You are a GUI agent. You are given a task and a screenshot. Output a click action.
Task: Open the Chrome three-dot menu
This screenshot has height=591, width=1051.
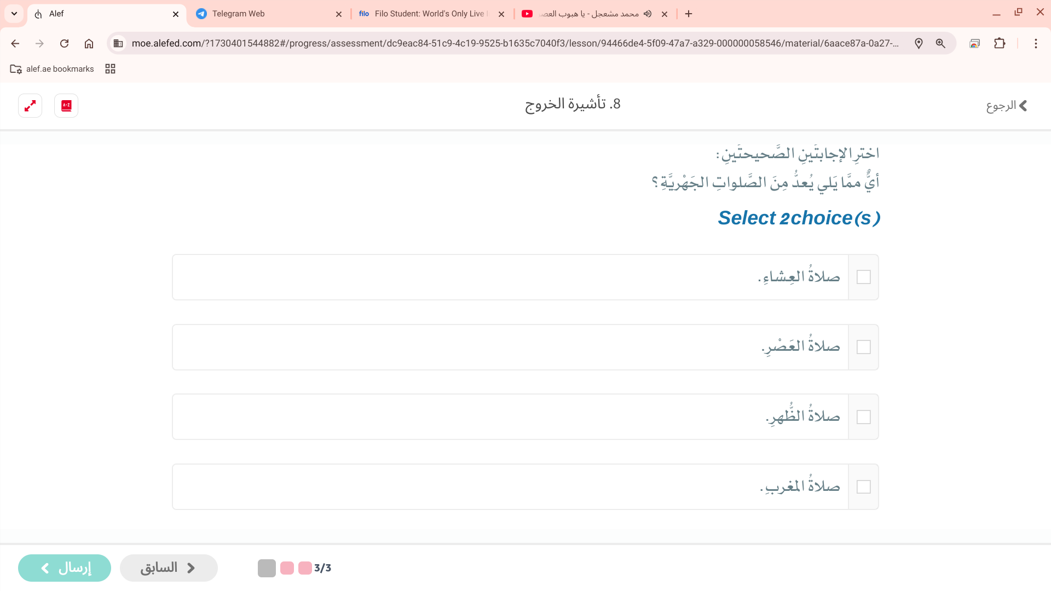1036,44
